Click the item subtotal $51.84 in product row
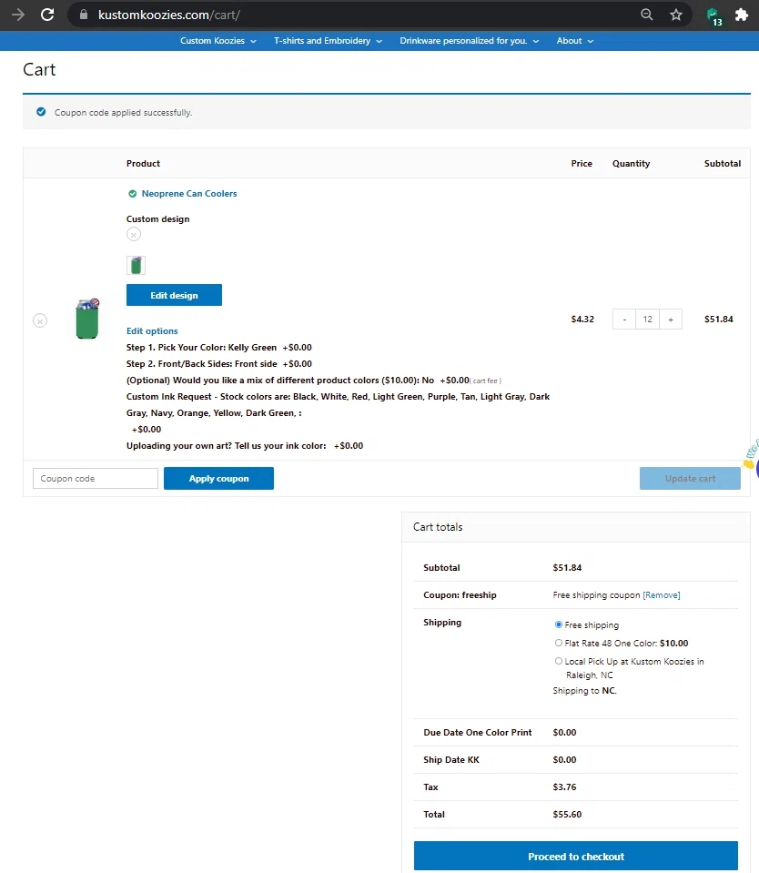Image resolution: width=759 pixels, height=873 pixels. point(718,319)
